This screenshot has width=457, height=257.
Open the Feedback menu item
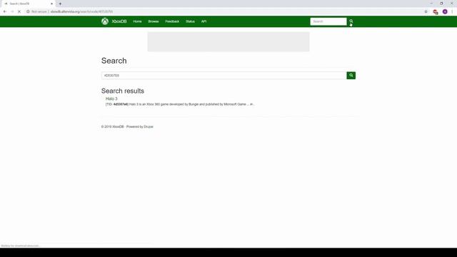click(172, 21)
